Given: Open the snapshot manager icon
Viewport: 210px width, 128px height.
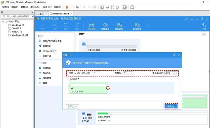Looking at the screenshot, I should point(95,7).
